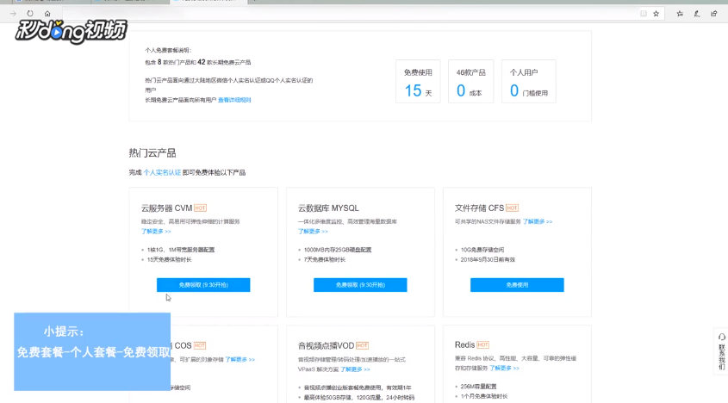The image size is (728, 403).
Task: Click the HOT badge beside 音视频点播VOD
Action: tap(362, 345)
